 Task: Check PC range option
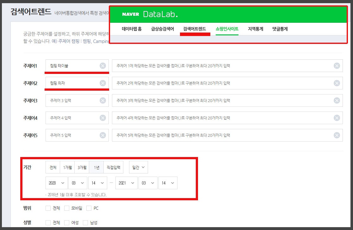point(89,208)
